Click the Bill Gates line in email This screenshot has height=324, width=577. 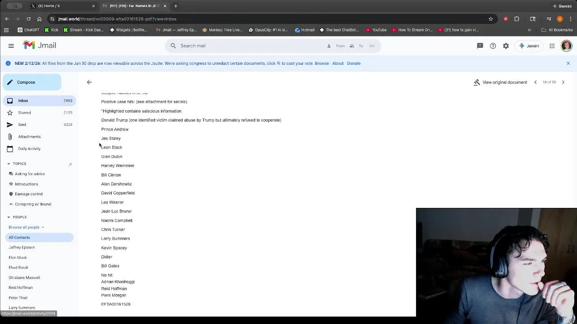[x=110, y=266]
